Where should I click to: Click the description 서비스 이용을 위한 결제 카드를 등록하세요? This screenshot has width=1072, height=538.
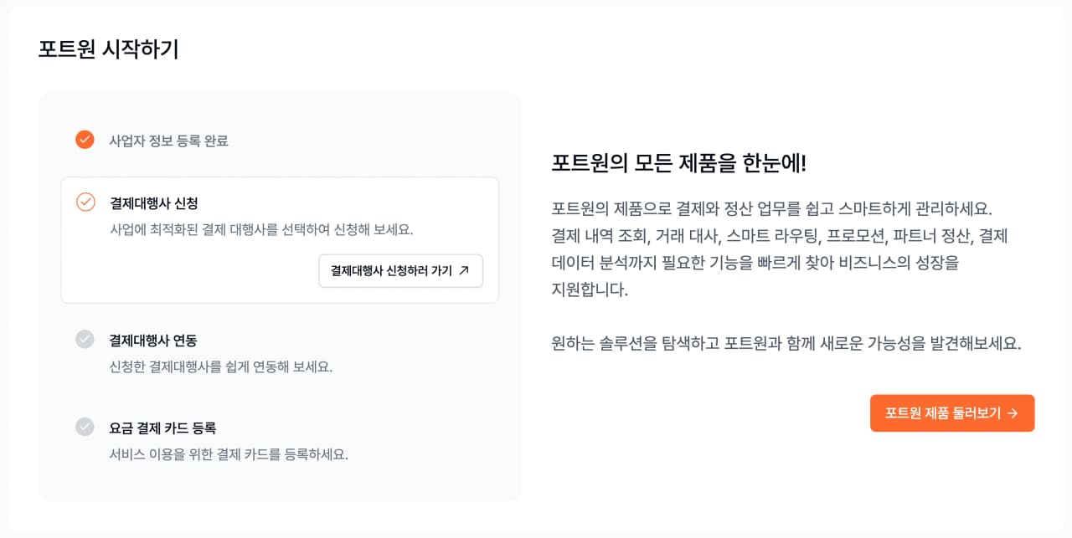click(x=229, y=454)
